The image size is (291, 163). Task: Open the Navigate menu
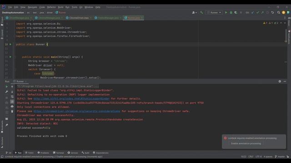[32, 7]
